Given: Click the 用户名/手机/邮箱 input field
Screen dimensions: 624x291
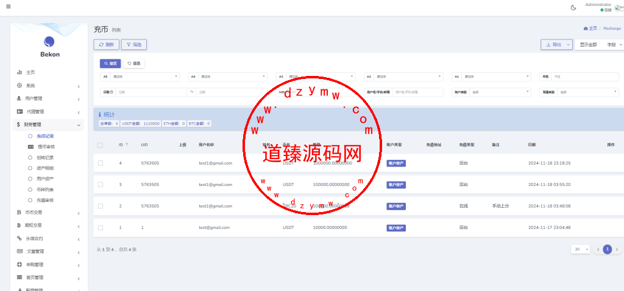Looking at the screenshot, I should (x=417, y=92).
